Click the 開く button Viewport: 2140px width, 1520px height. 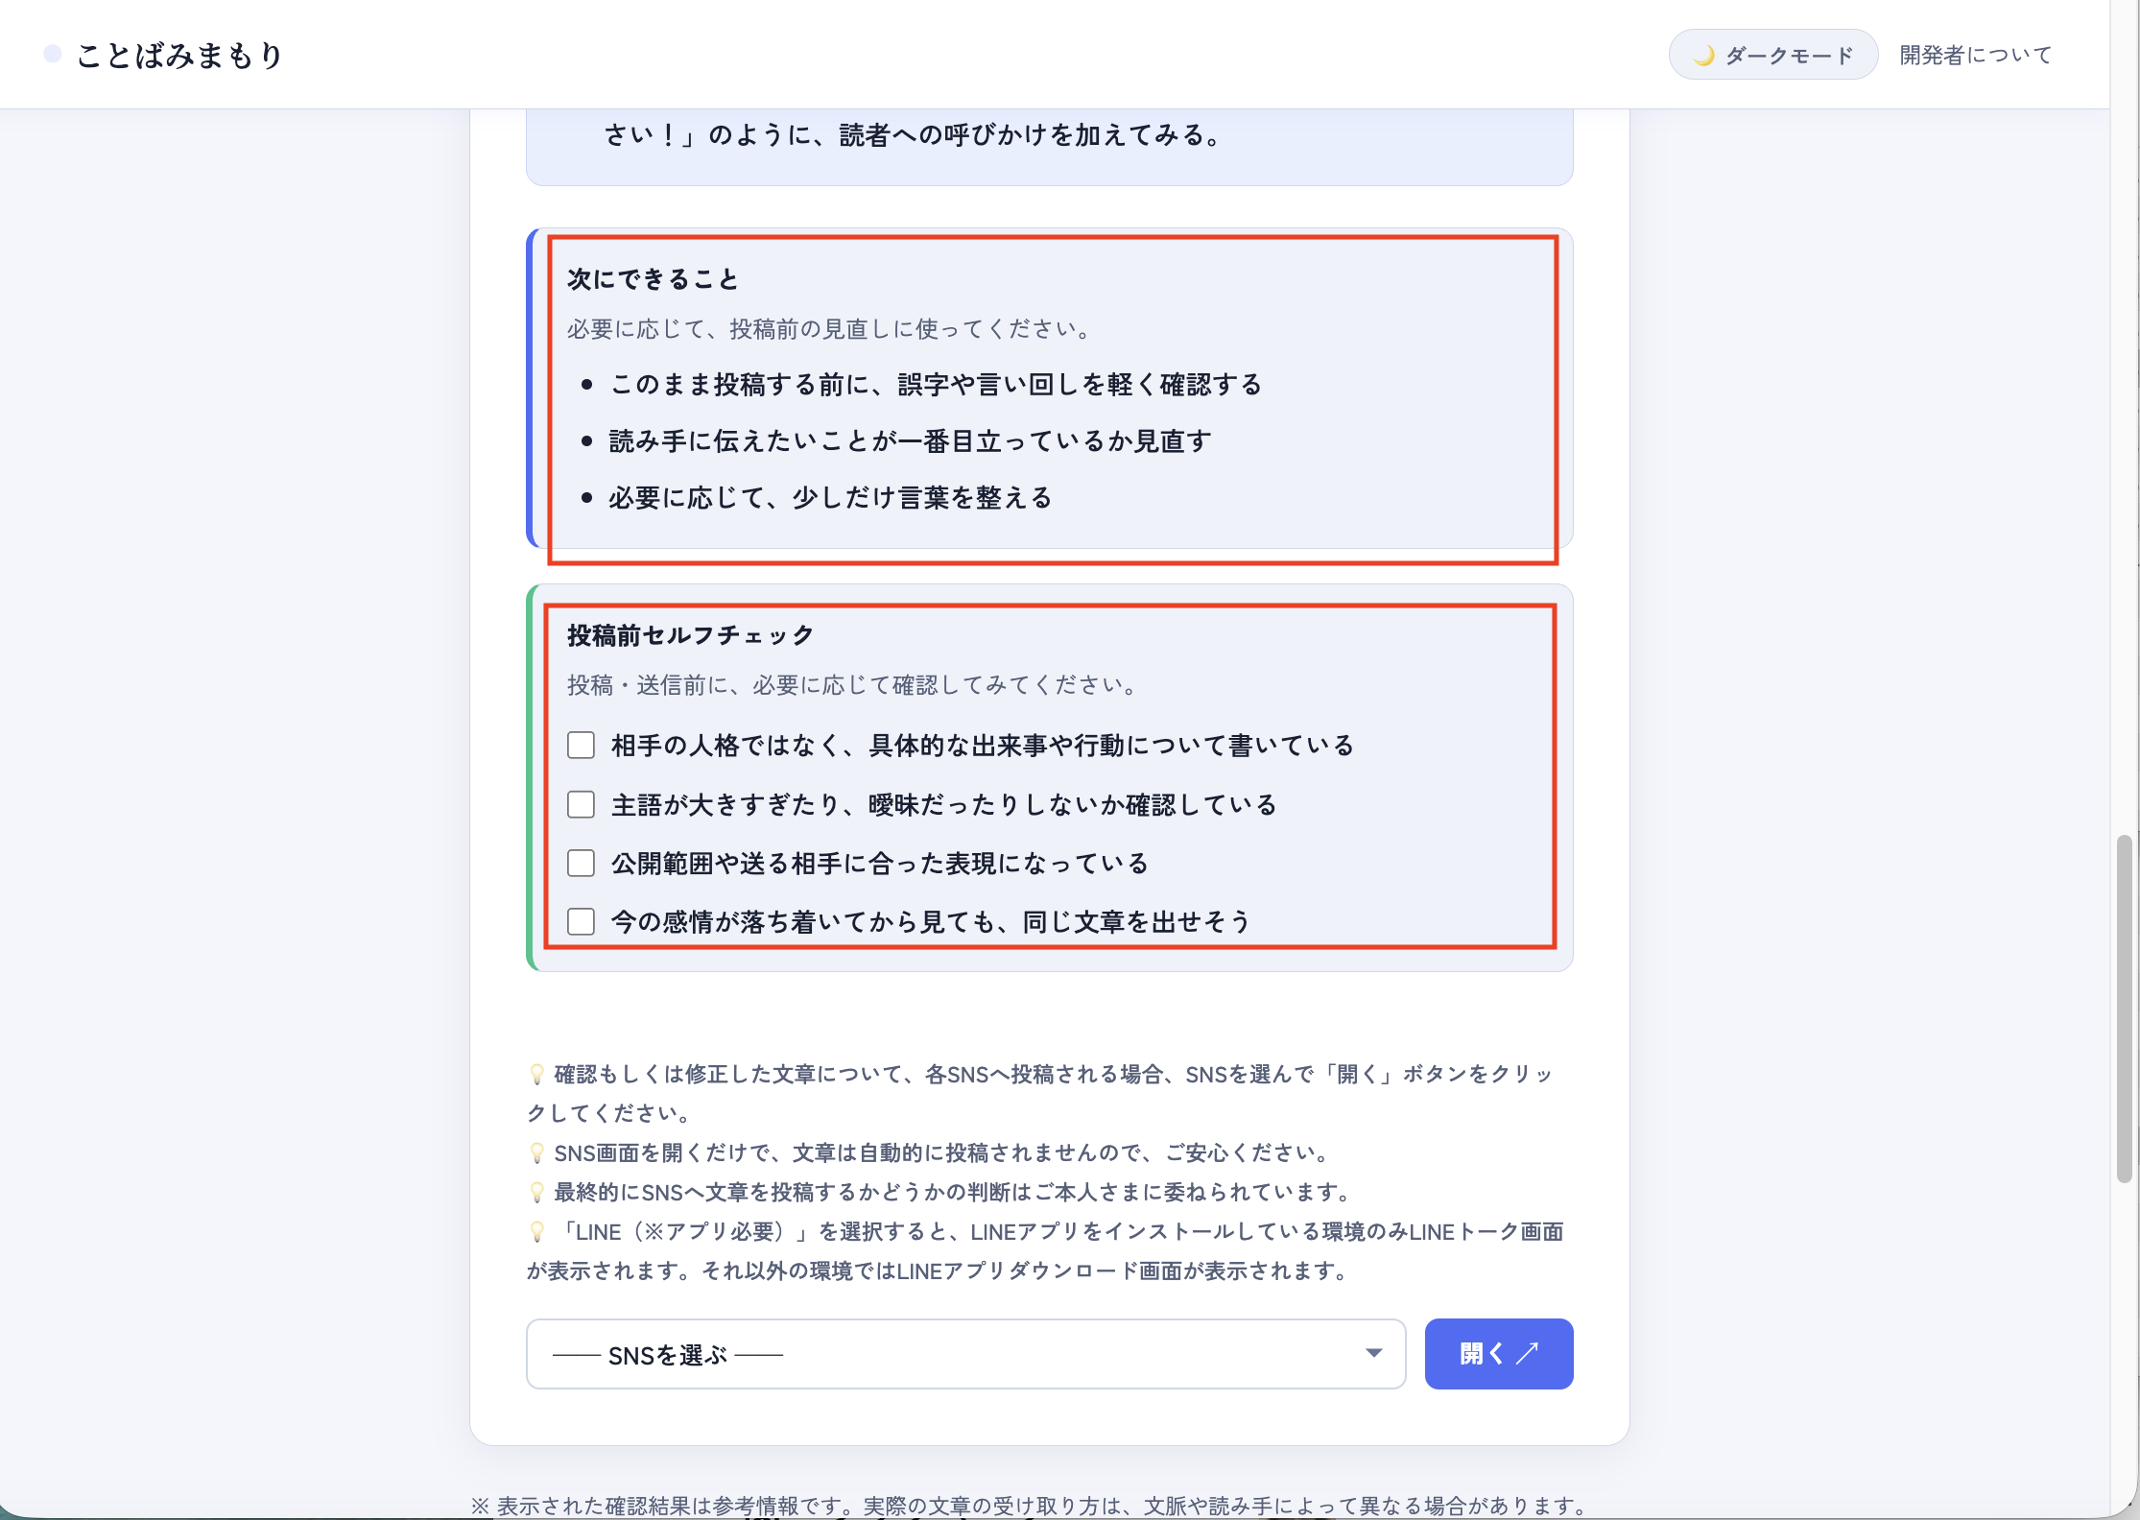pos(1499,1354)
